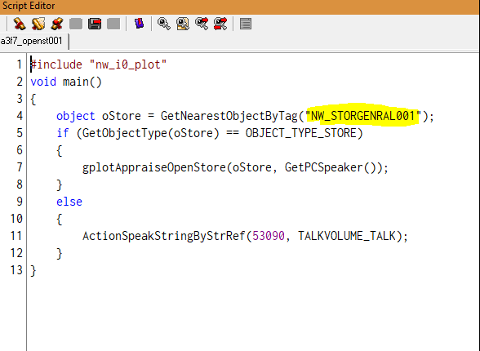The width and height of the screenshot is (480, 351).
Task: Click the nw_i0_plot include name
Action: [128, 64]
